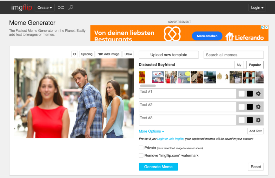Enable Remove imgflip.com watermark checkbox
The width and height of the screenshot is (275, 178).
(x=141, y=156)
